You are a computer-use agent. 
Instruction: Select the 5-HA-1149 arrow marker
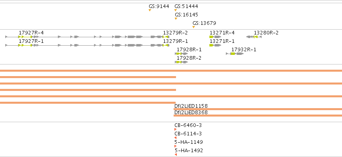(x=176, y=146)
